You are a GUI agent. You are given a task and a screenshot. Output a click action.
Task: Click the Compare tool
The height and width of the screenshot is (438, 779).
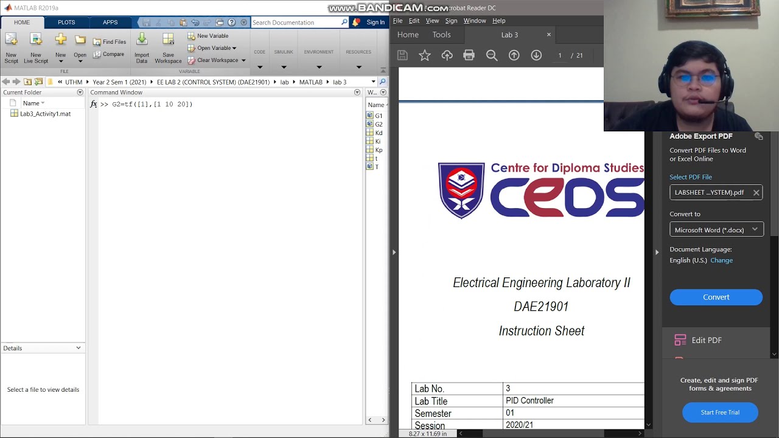point(108,54)
